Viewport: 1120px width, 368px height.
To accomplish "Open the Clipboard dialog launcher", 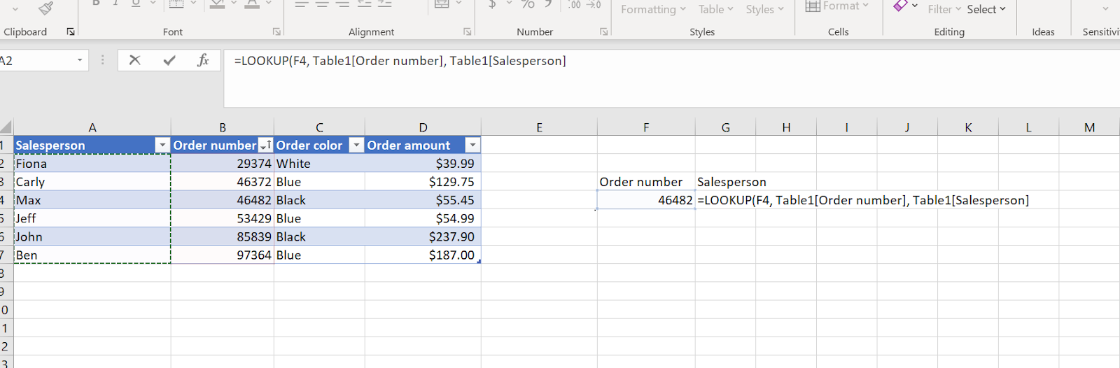I will click(71, 31).
